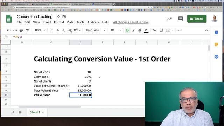Open the Insert menu
The image size is (224, 126).
pyautogui.click(x=47, y=22)
